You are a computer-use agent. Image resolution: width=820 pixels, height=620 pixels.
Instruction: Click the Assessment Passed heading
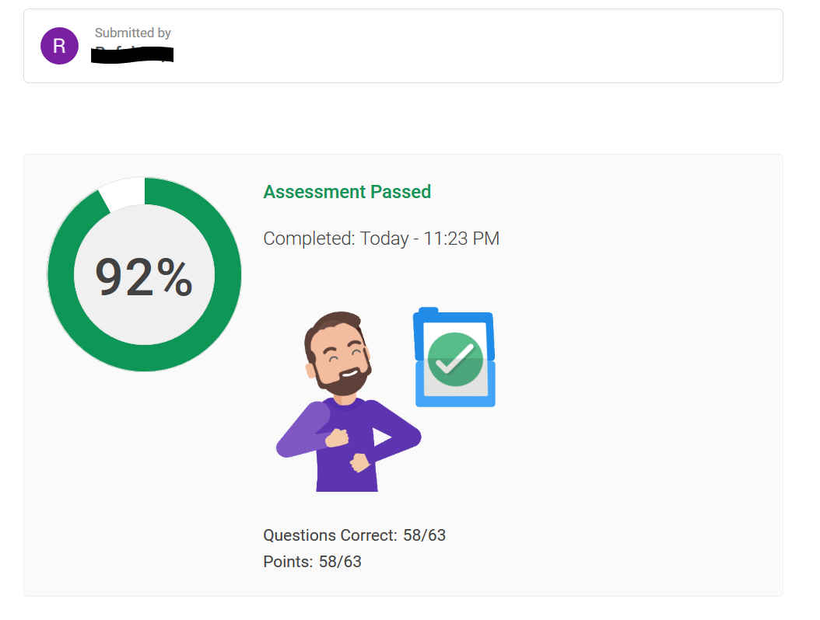click(x=347, y=192)
